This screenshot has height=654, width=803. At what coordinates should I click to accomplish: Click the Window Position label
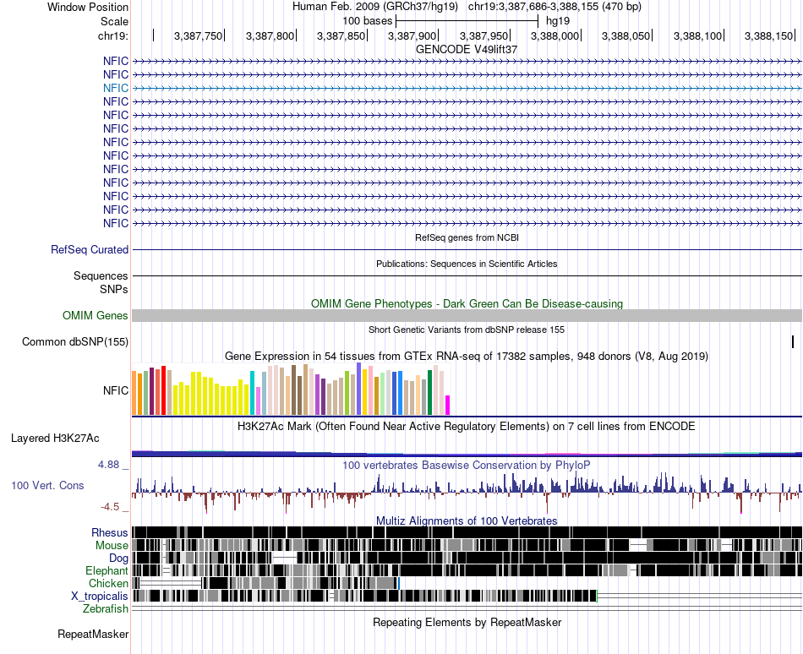88,7
